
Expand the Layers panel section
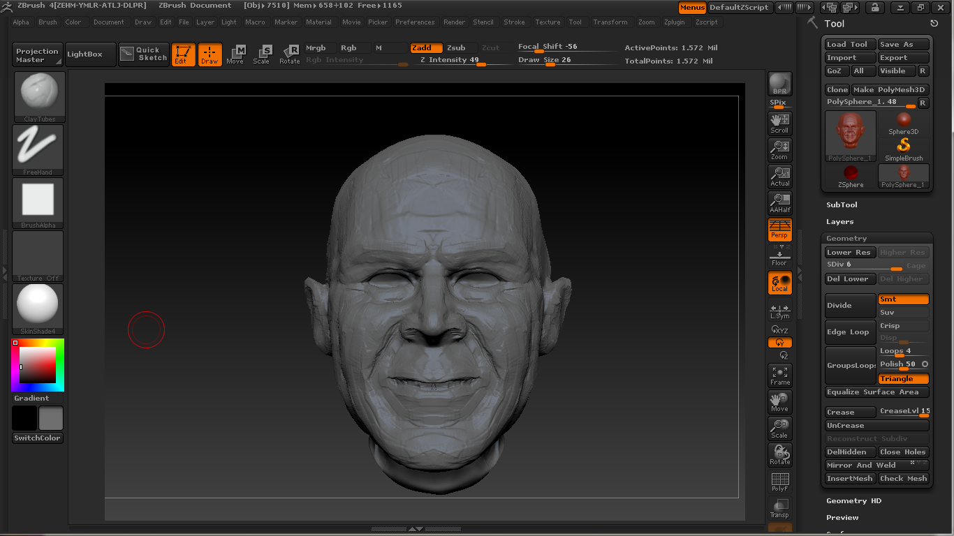tap(839, 222)
